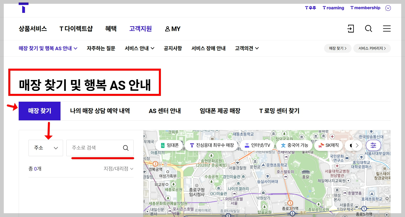
Task: Click the 경복궁역 station marker on map
Action: pyautogui.click(x=156, y=164)
